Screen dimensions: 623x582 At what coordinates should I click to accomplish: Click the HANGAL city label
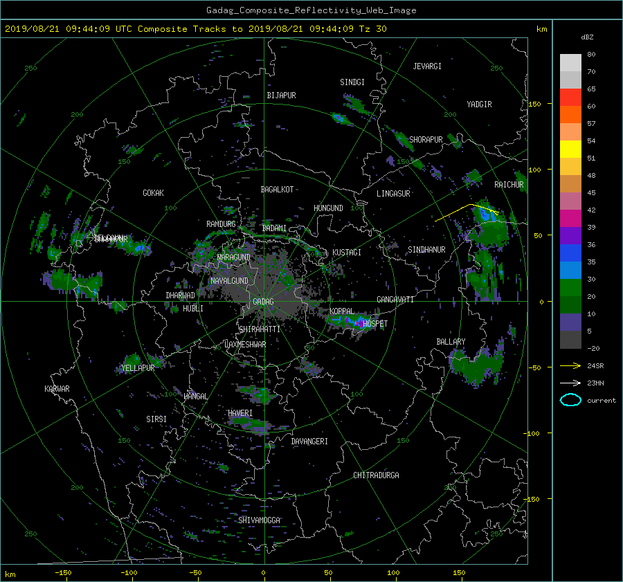click(x=196, y=397)
